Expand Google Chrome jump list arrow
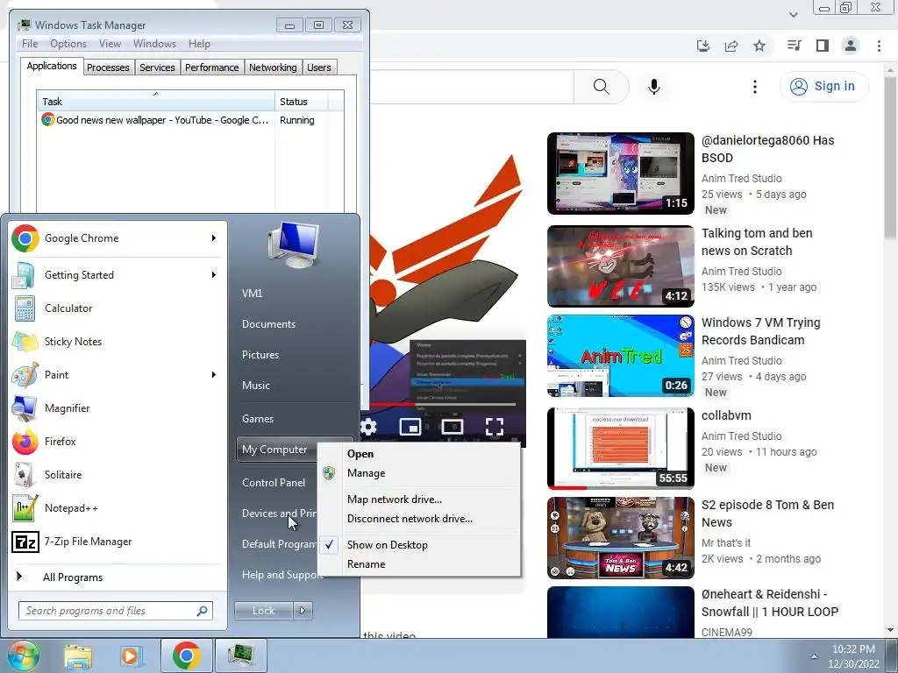 [x=214, y=238]
